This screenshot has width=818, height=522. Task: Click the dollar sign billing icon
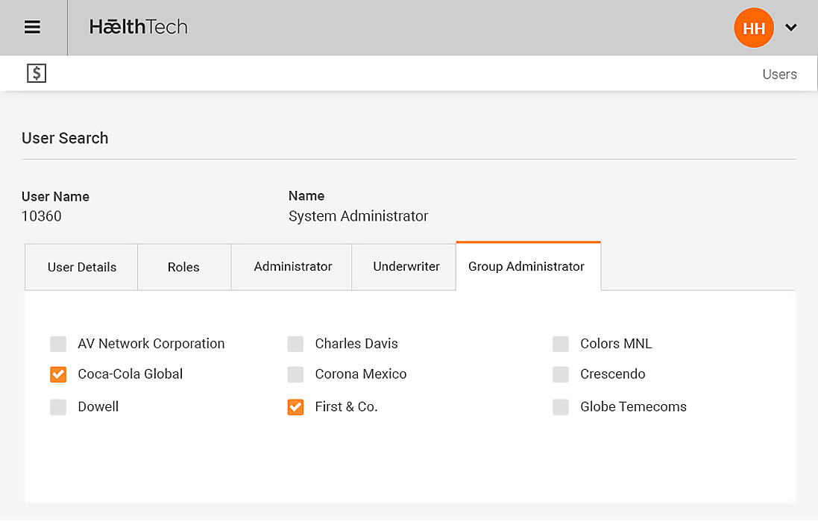click(x=37, y=73)
